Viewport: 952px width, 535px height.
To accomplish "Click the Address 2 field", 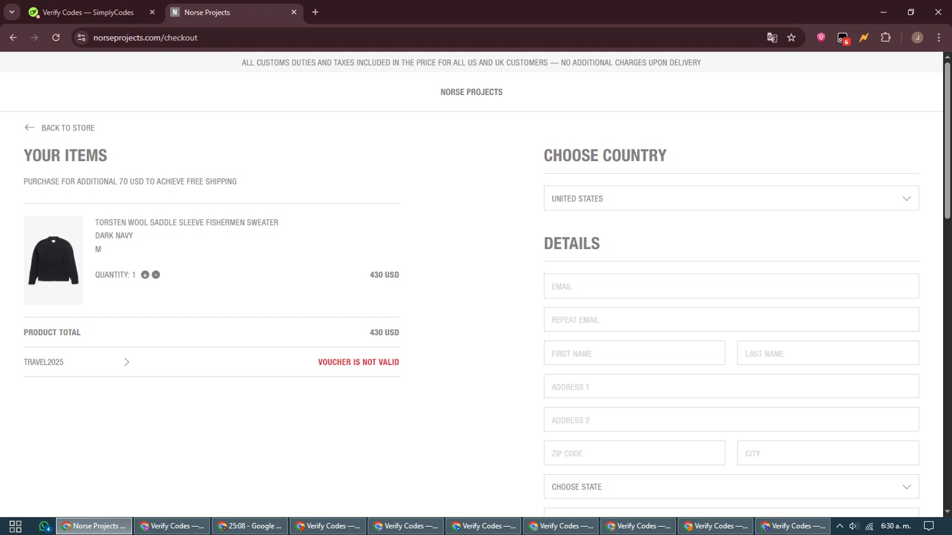I will point(731,420).
